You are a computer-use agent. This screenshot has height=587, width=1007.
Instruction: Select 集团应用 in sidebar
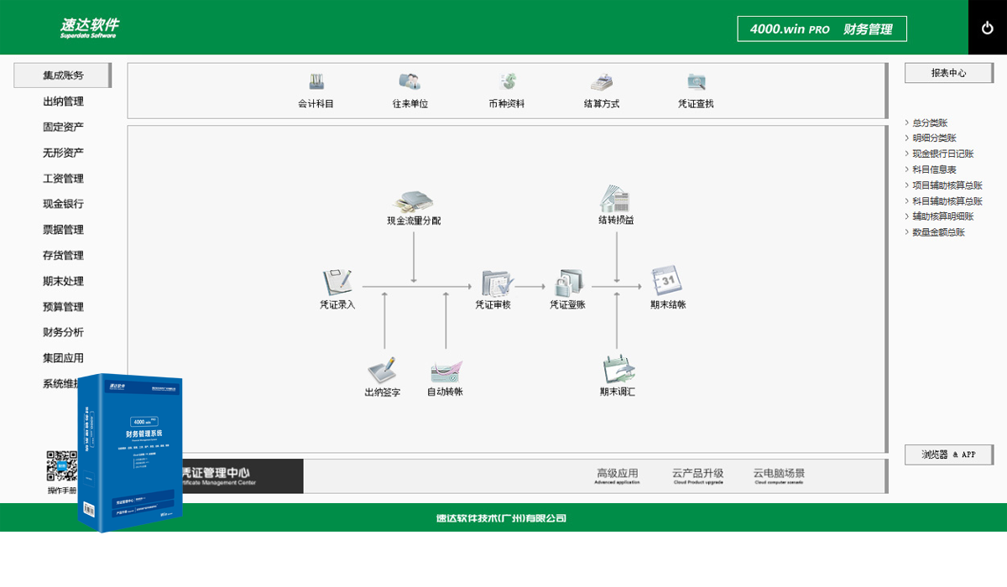click(x=63, y=358)
